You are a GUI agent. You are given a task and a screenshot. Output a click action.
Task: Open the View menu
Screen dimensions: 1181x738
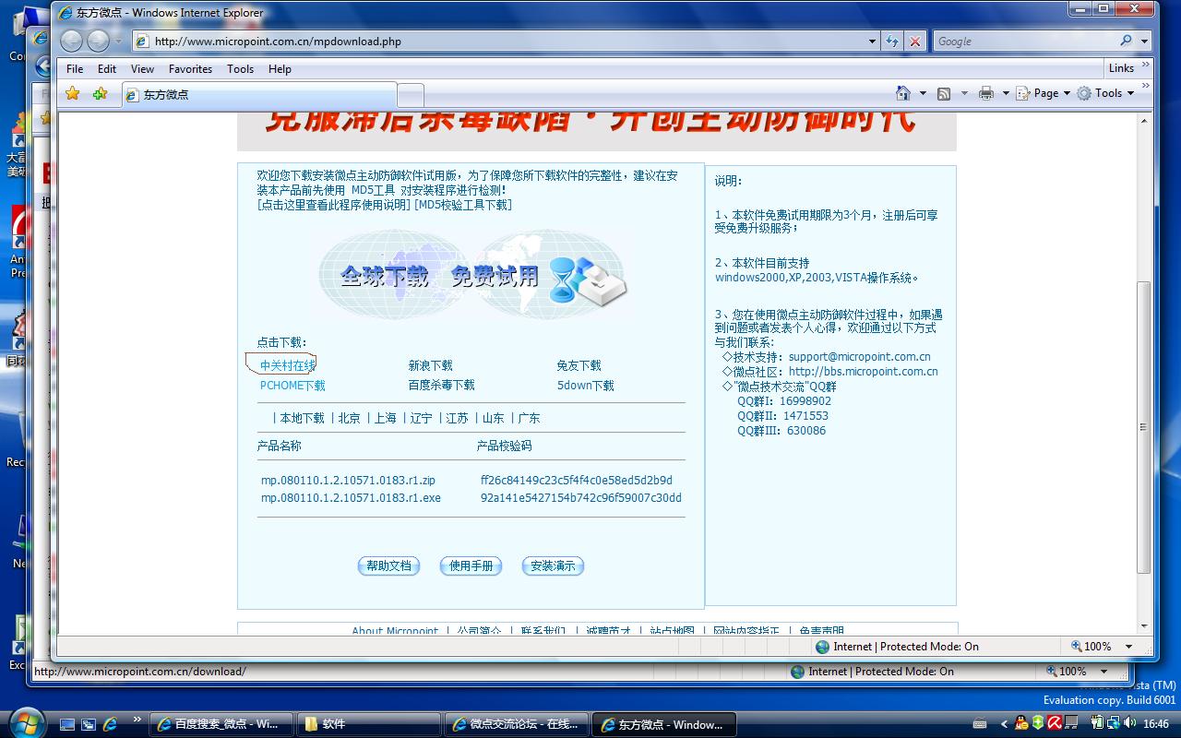click(142, 69)
